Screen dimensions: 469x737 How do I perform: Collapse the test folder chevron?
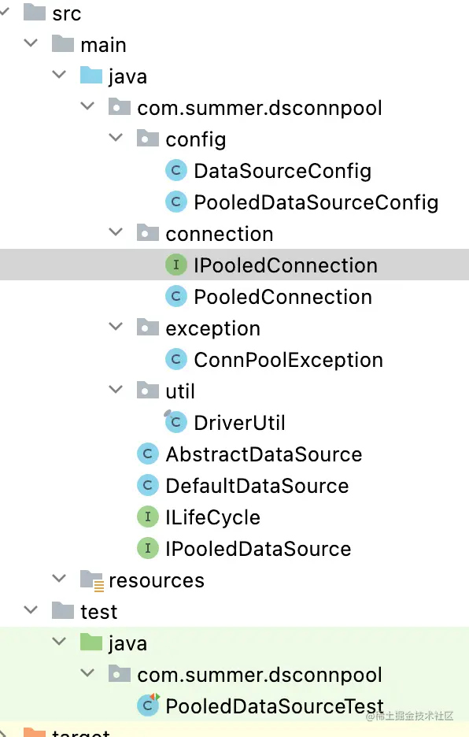tap(31, 610)
